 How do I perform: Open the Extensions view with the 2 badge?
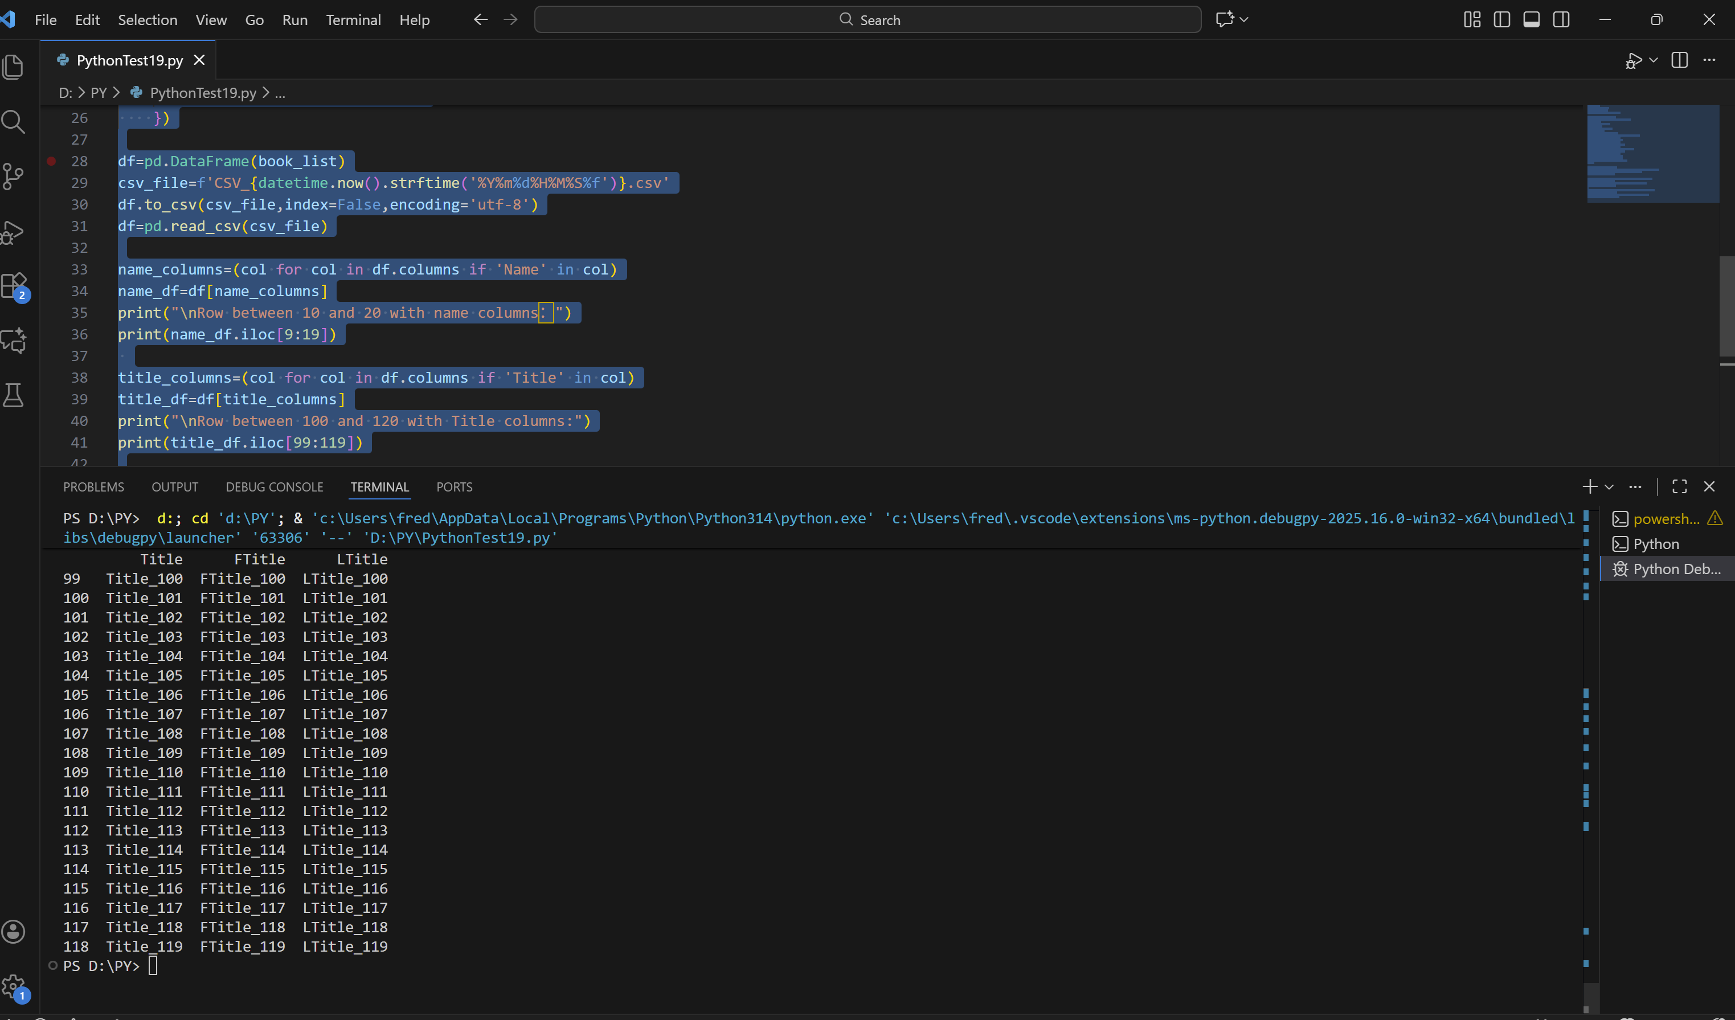click(13, 286)
